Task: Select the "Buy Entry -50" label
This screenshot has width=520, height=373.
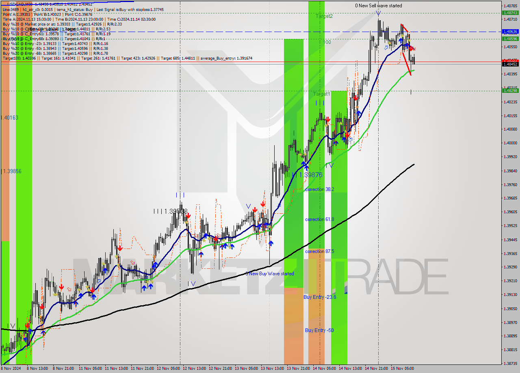Action: tap(319, 330)
